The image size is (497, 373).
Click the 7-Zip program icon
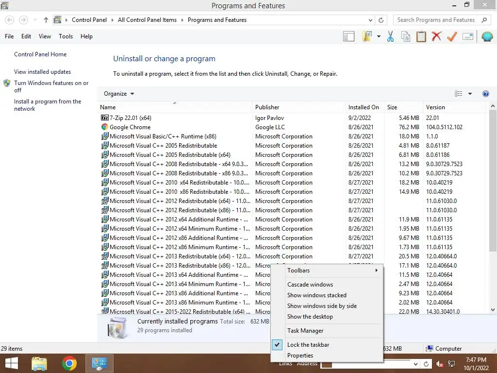[x=105, y=118]
